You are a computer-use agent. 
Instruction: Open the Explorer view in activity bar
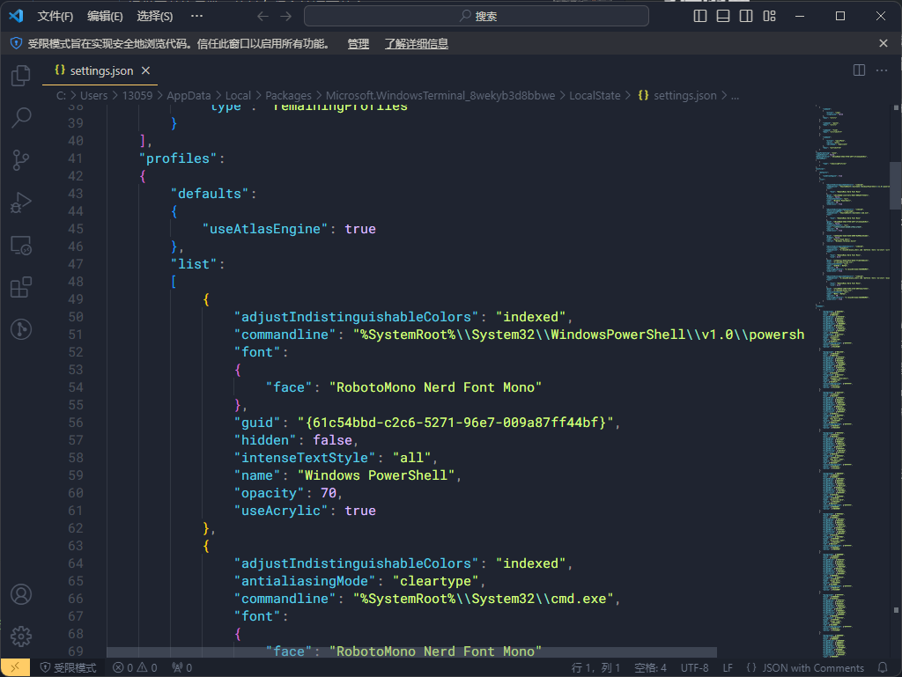pyautogui.click(x=21, y=76)
